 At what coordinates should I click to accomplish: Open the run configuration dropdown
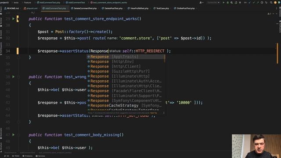click(x=213, y=3)
